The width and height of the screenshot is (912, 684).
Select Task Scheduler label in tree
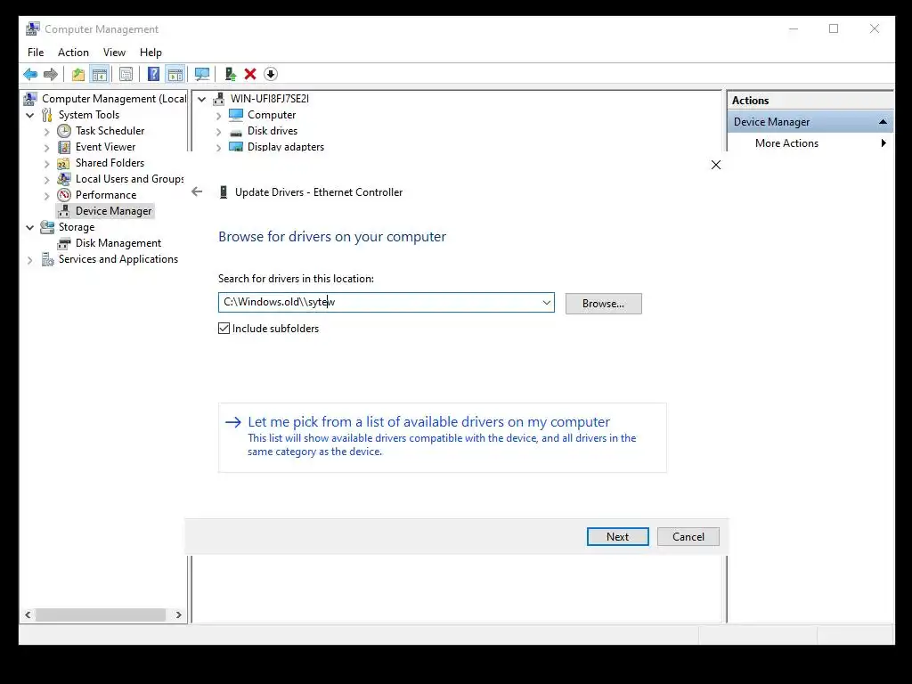(110, 131)
